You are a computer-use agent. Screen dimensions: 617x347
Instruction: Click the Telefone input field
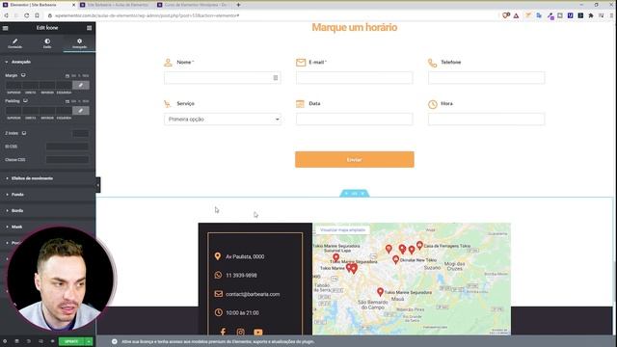click(x=486, y=78)
